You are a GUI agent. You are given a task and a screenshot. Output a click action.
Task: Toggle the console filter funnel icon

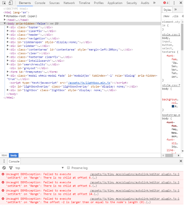(x=11, y=168)
